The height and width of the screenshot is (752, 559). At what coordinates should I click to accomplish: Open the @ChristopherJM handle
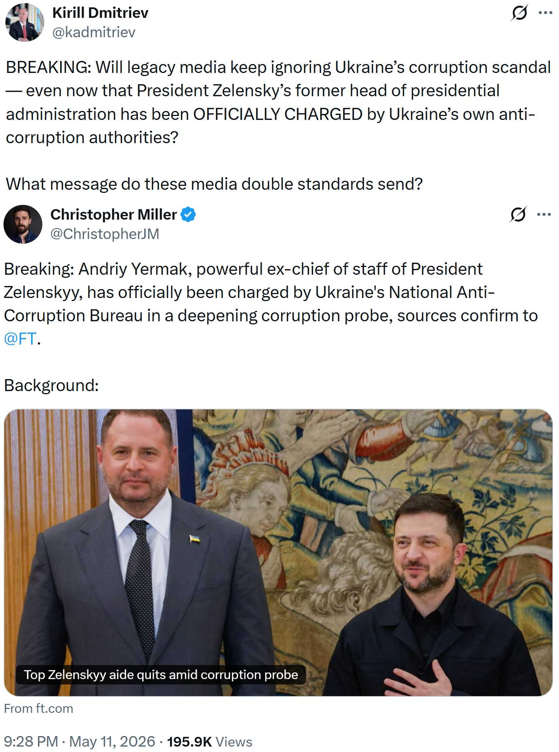click(105, 234)
